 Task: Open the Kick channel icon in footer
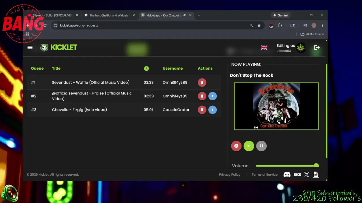[x=298, y=175]
